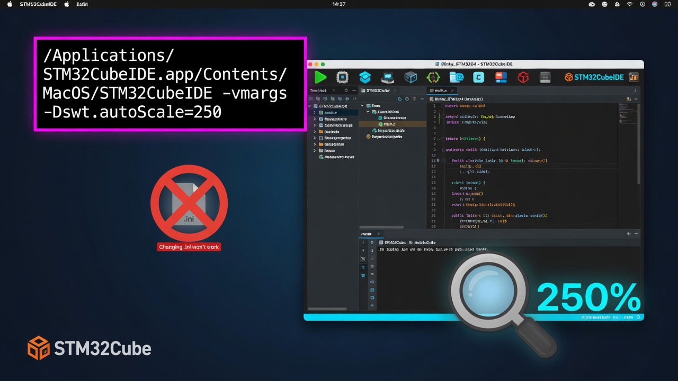
Task: Click the camera icon in the console sidebar
Action: pos(363,259)
